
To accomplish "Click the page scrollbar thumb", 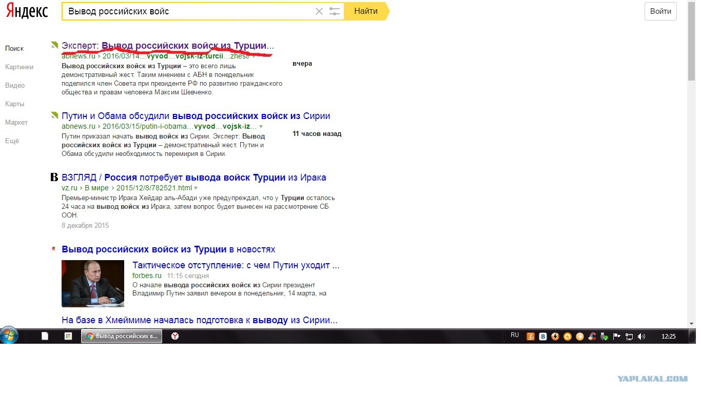I will (x=691, y=42).
